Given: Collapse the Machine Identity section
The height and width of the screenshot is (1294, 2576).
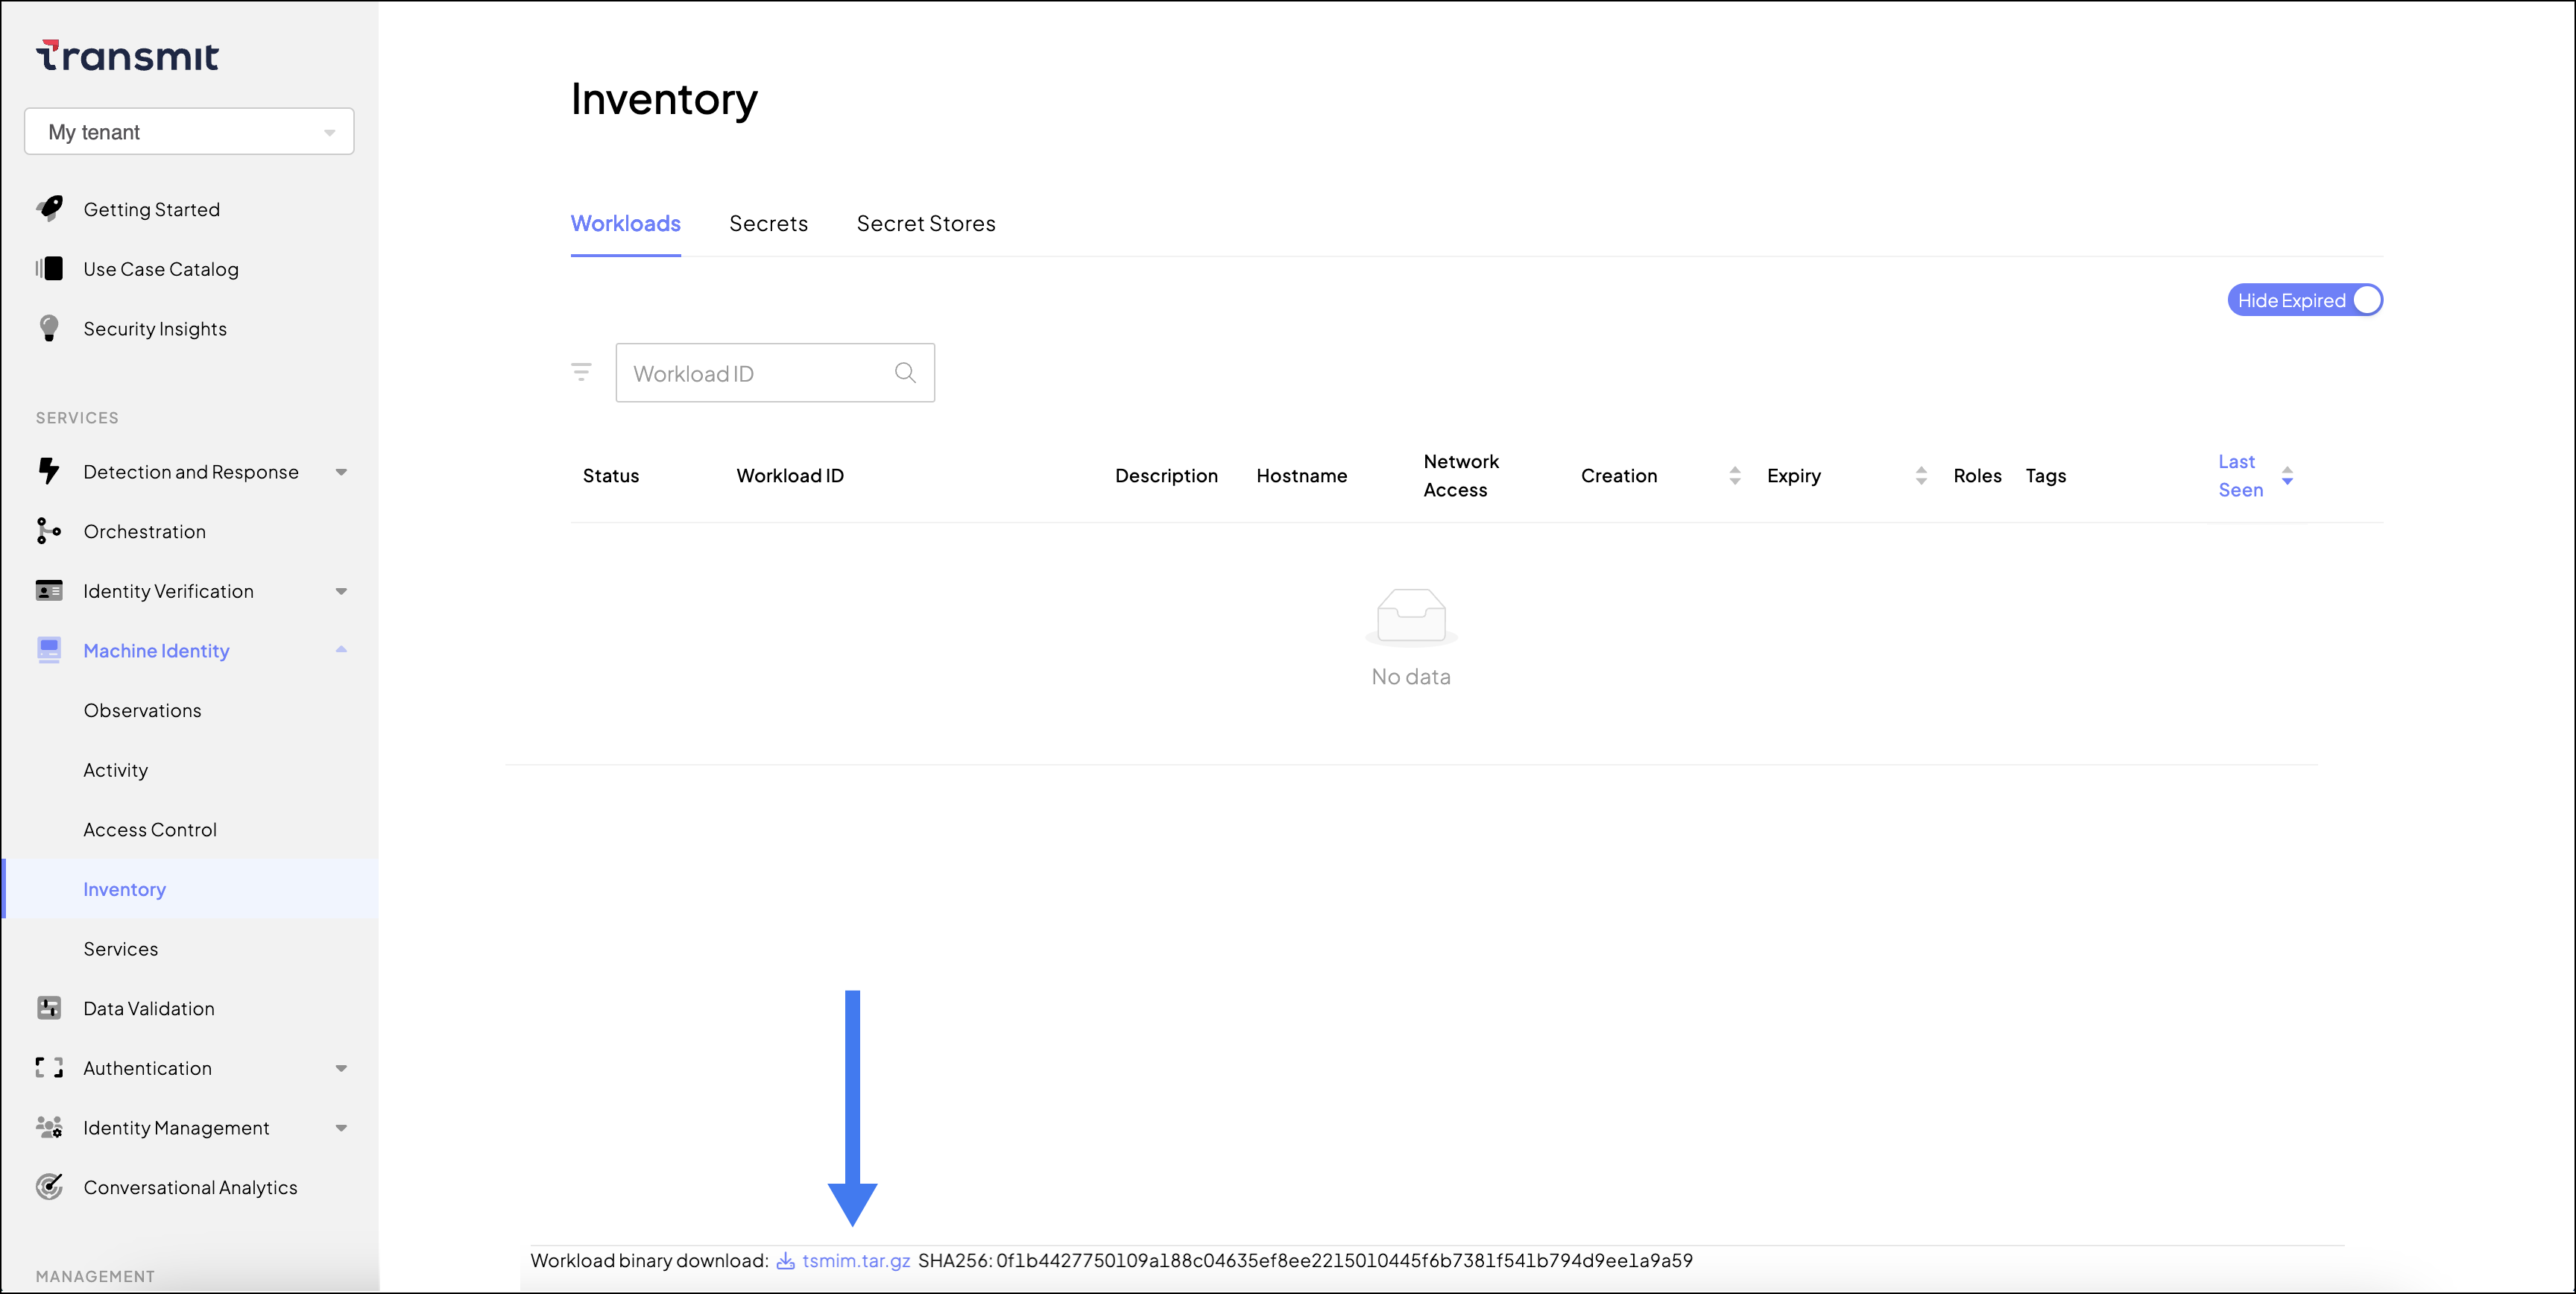Looking at the screenshot, I should click(341, 650).
